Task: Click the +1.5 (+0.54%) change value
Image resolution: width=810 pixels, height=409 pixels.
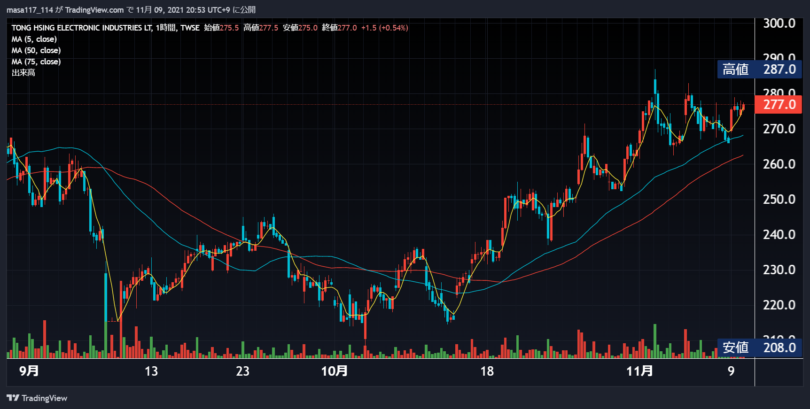Action: 384,28
